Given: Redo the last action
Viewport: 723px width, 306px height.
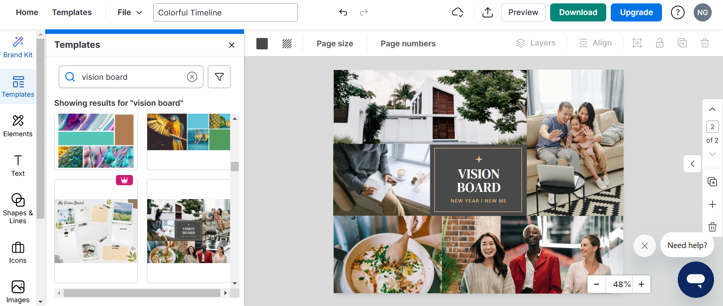Looking at the screenshot, I should click(x=364, y=12).
